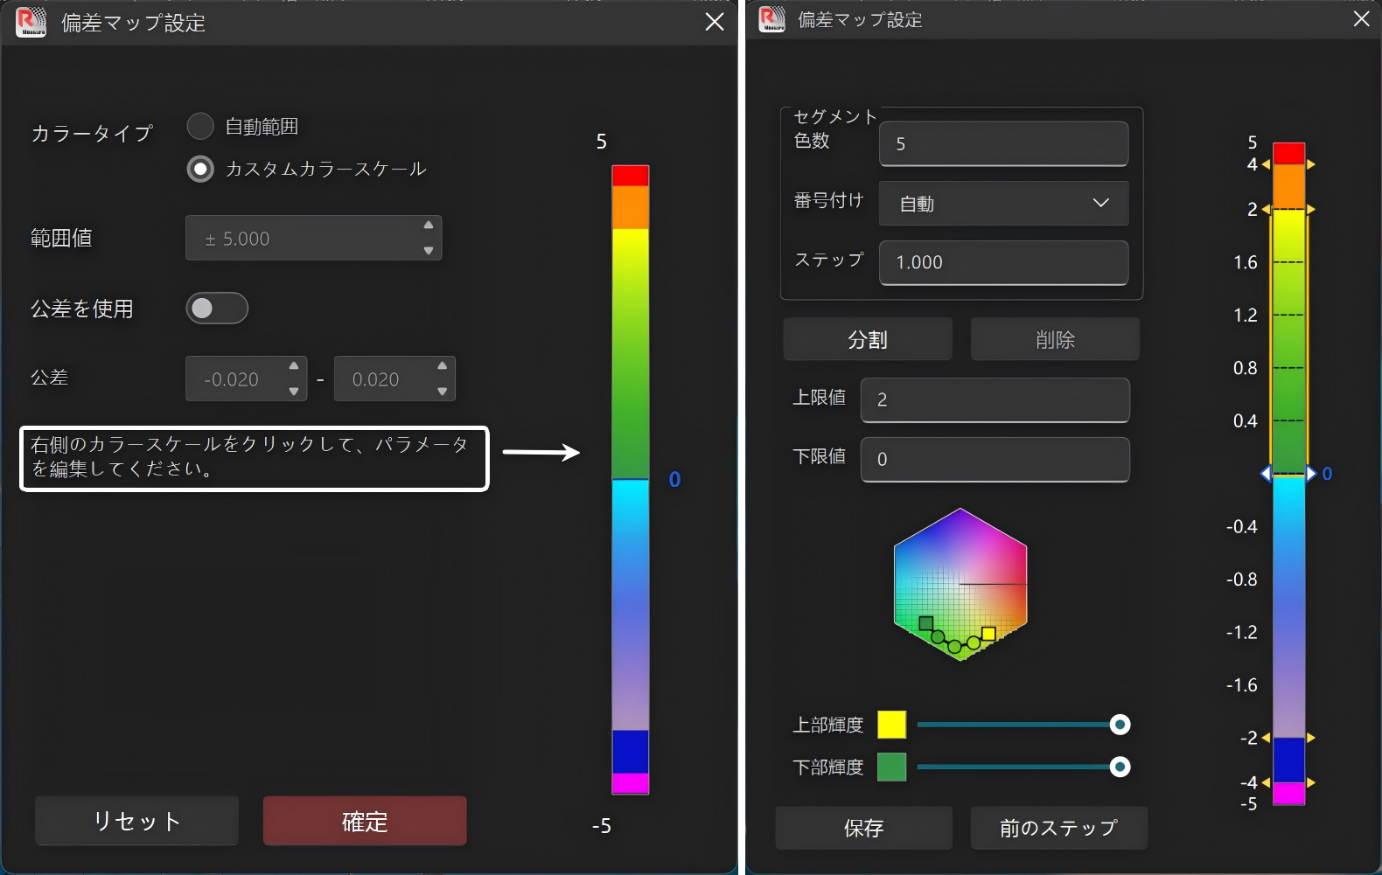Click the yellow marker beside the 4 label
Viewport: 1382px width, 875px height.
click(1266, 164)
